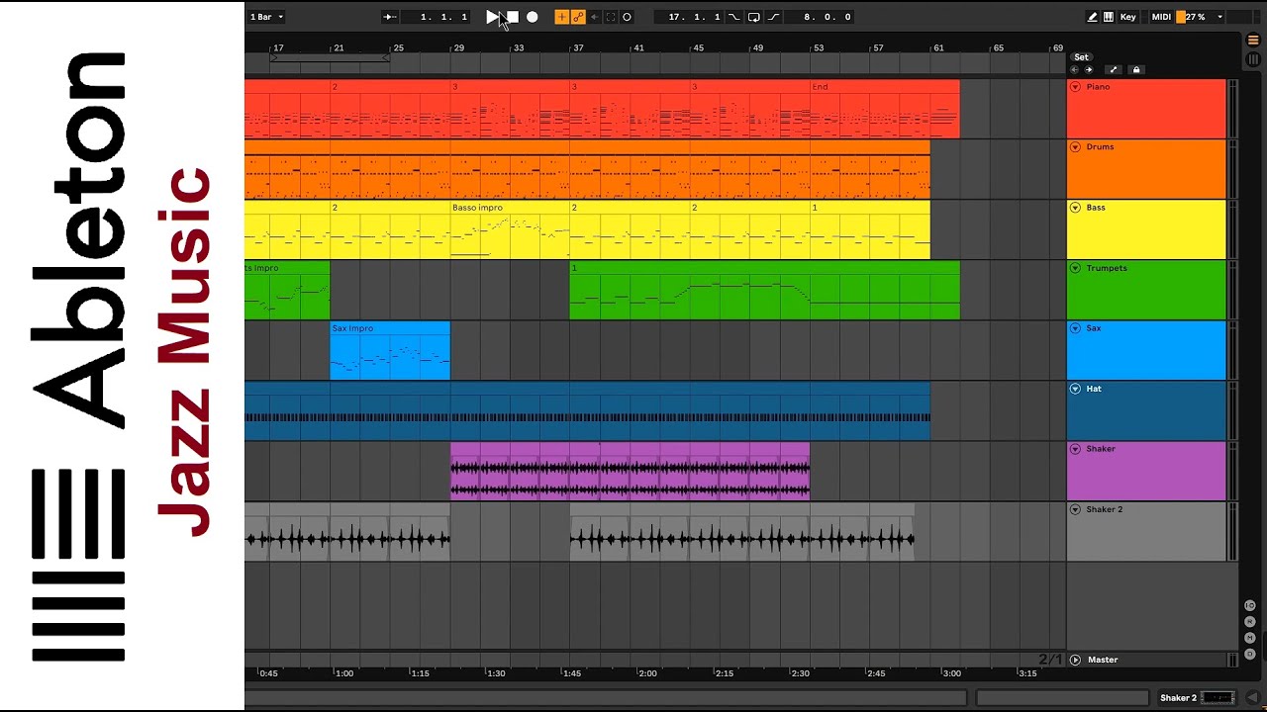Select the Trumpets track title

click(1107, 268)
